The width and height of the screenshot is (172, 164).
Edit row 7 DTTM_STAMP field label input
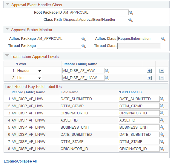coord(139,142)
